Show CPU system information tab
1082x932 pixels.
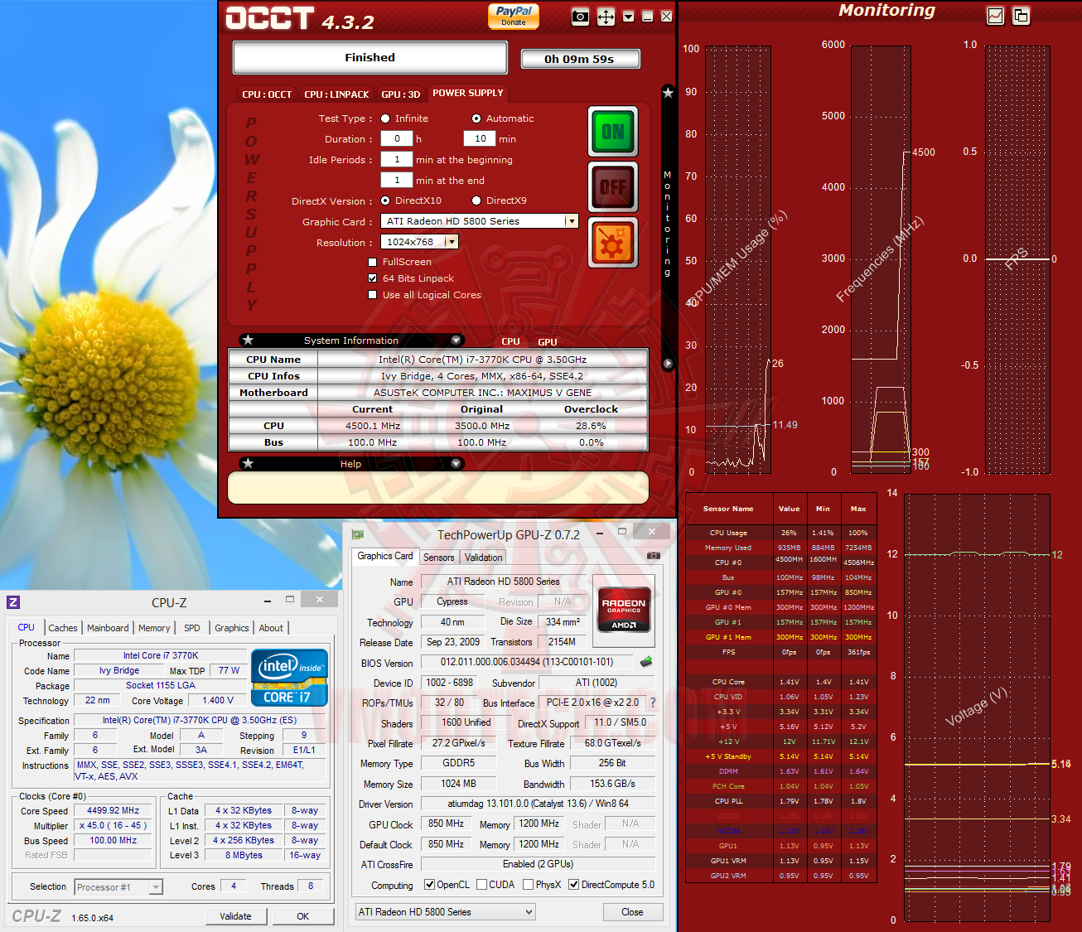[510, 341]
